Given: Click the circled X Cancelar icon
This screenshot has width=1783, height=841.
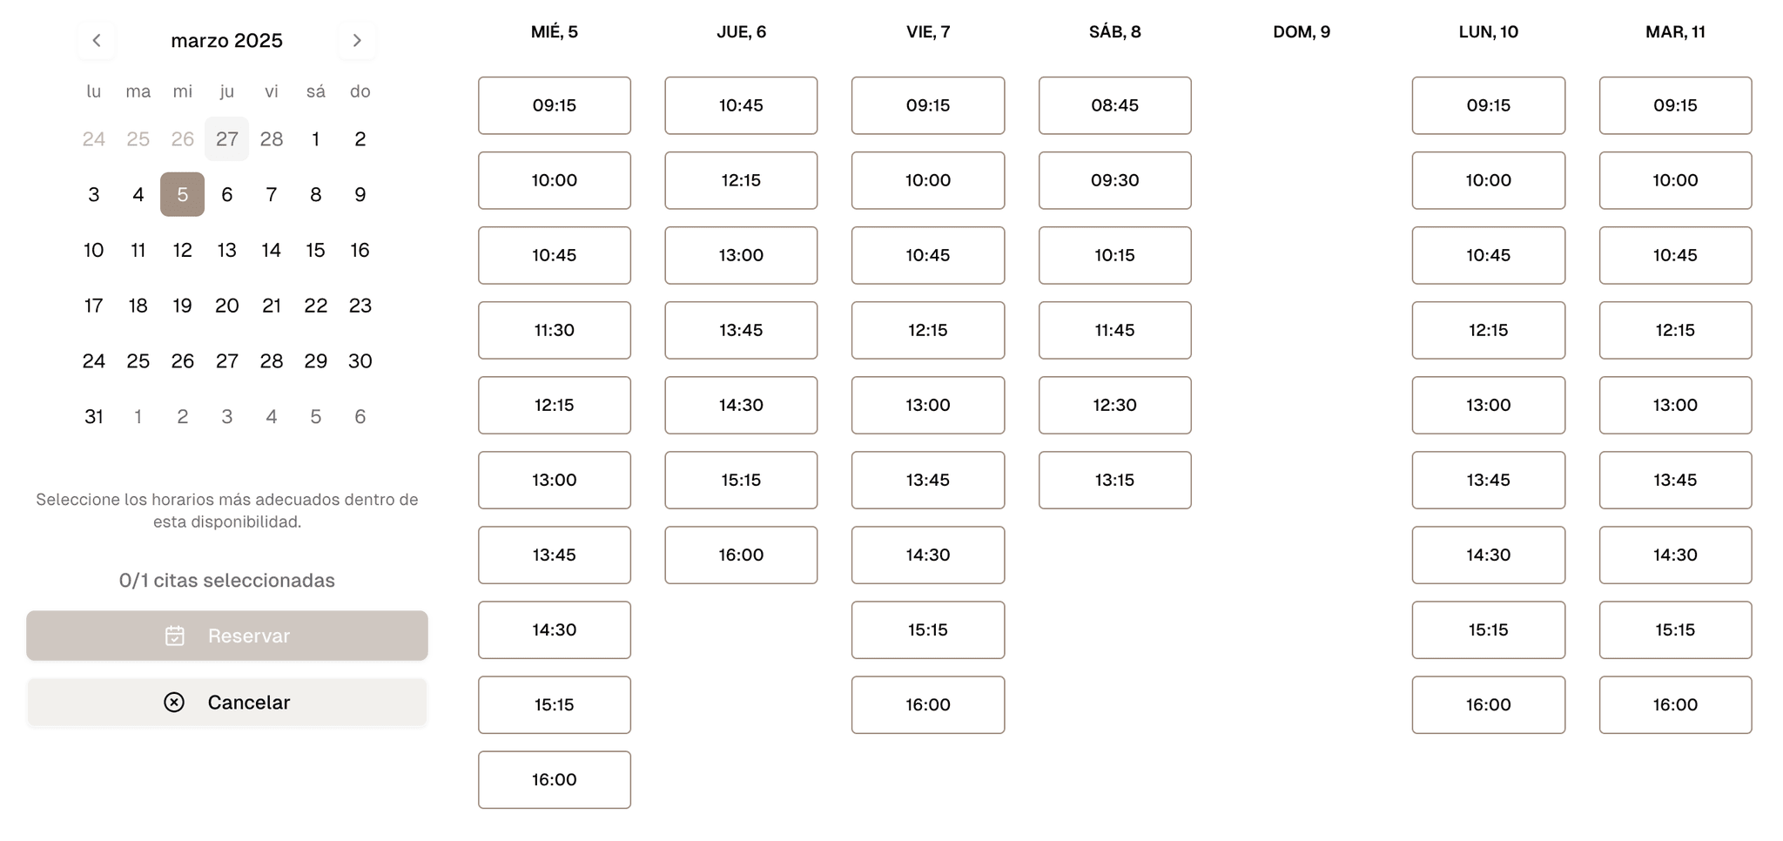Looking at the screenshot, I should pyautogui.click(x=174, y=702).
